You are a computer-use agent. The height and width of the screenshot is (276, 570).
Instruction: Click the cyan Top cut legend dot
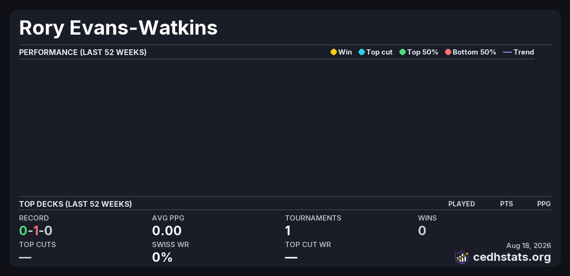[x=361, y=52]
